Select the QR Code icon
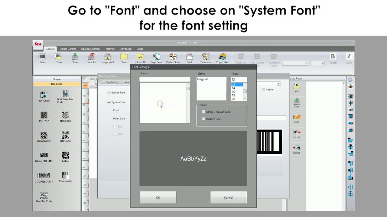The image size is (387, 217). [65, 135]
